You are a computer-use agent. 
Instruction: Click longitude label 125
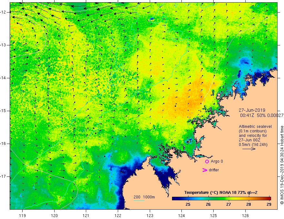click(x=214, y=215)
